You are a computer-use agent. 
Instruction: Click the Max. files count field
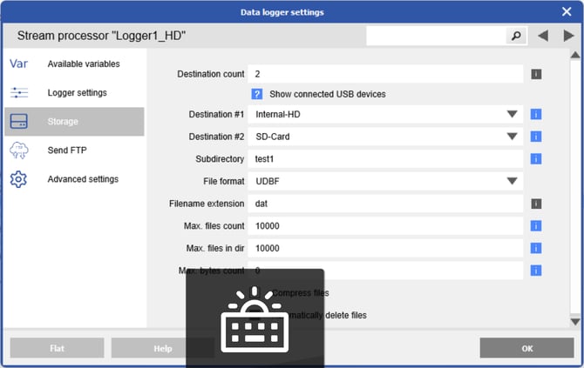[385, 225]
